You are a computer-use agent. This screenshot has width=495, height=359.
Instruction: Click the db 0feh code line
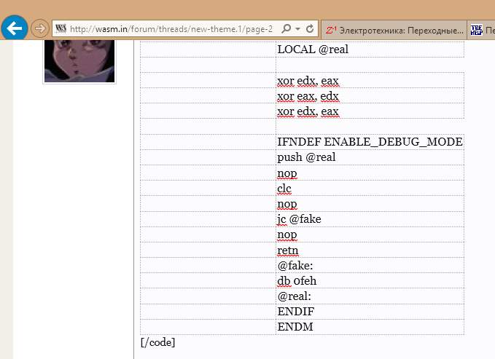297,280
